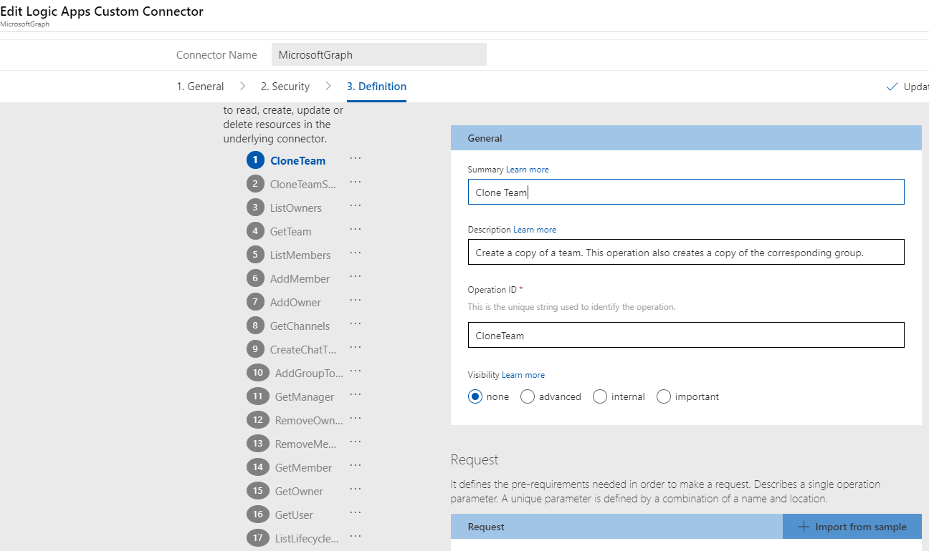Select the AddMember action
This screenshot has width=929, height=551.
click(300, 278)
